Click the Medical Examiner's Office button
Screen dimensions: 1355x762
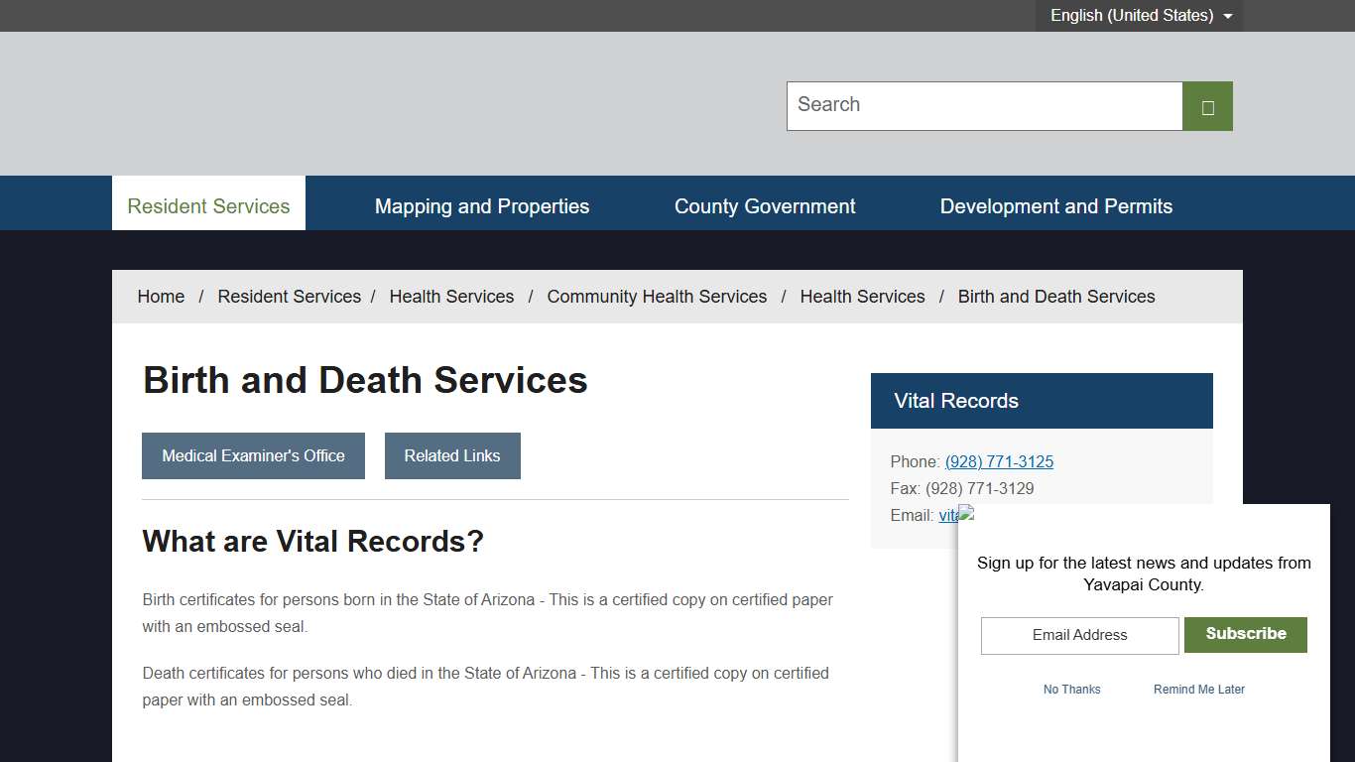(x=253, y=455)
